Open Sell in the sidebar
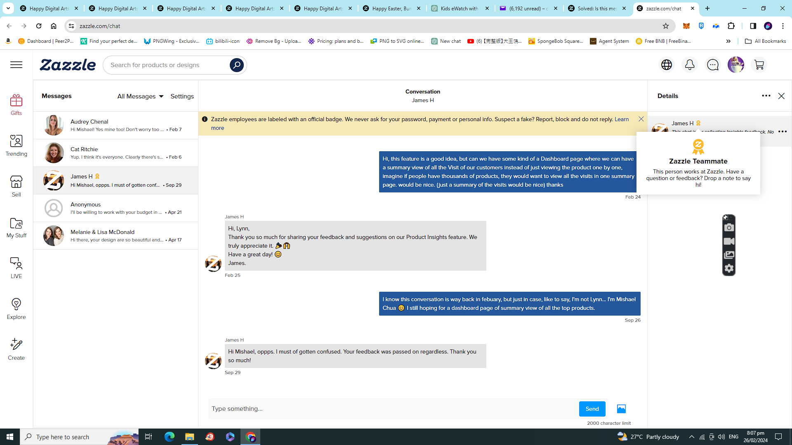The image size is (792, 445). [x=16, y=186]
